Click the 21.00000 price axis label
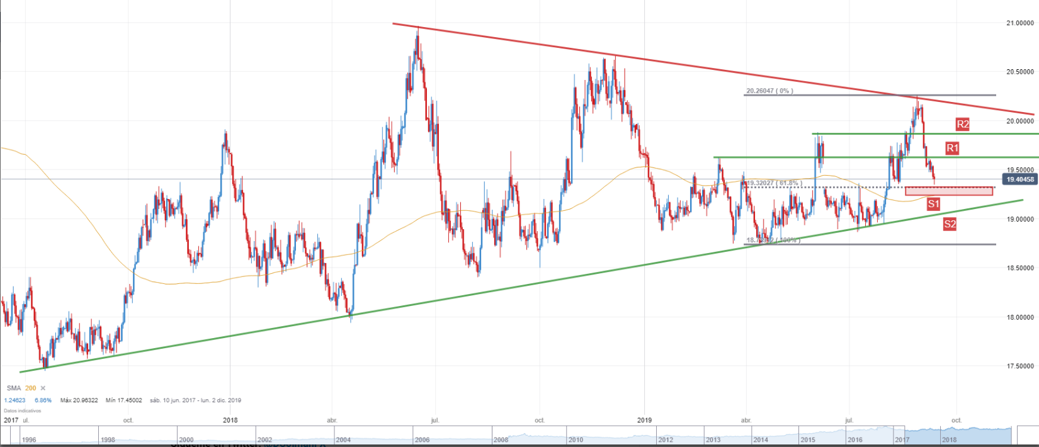This screenshot has height=447, width=1039. click(1020, 23)
